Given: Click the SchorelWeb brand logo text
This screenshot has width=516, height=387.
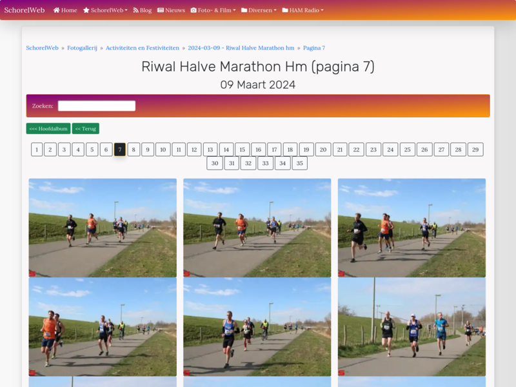Looking at the screenshot, I should click(25, 10).
